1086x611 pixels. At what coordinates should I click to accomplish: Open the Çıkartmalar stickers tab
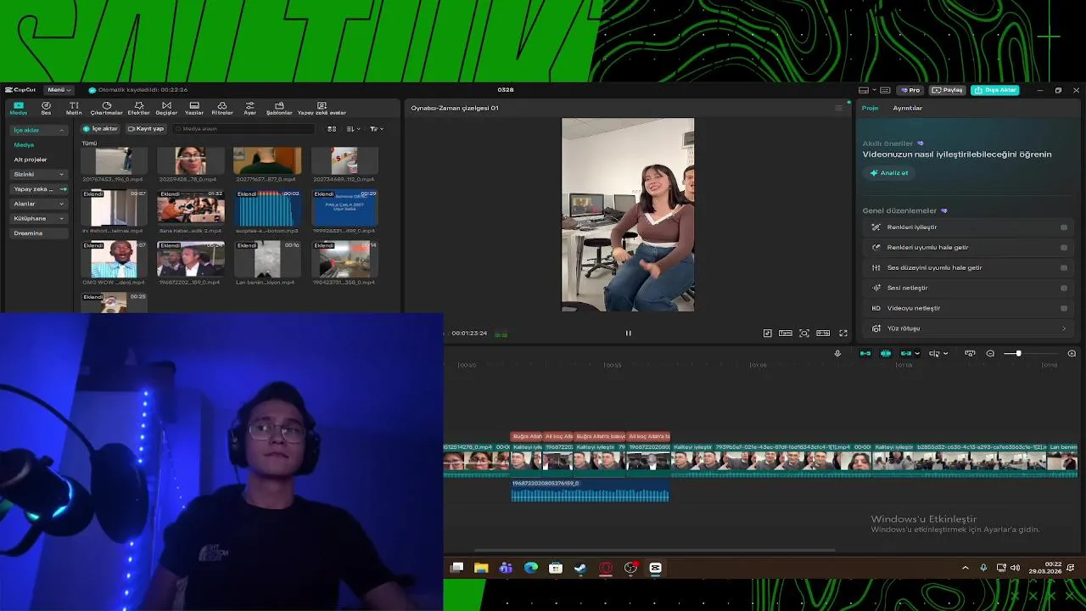click(106, 108)
